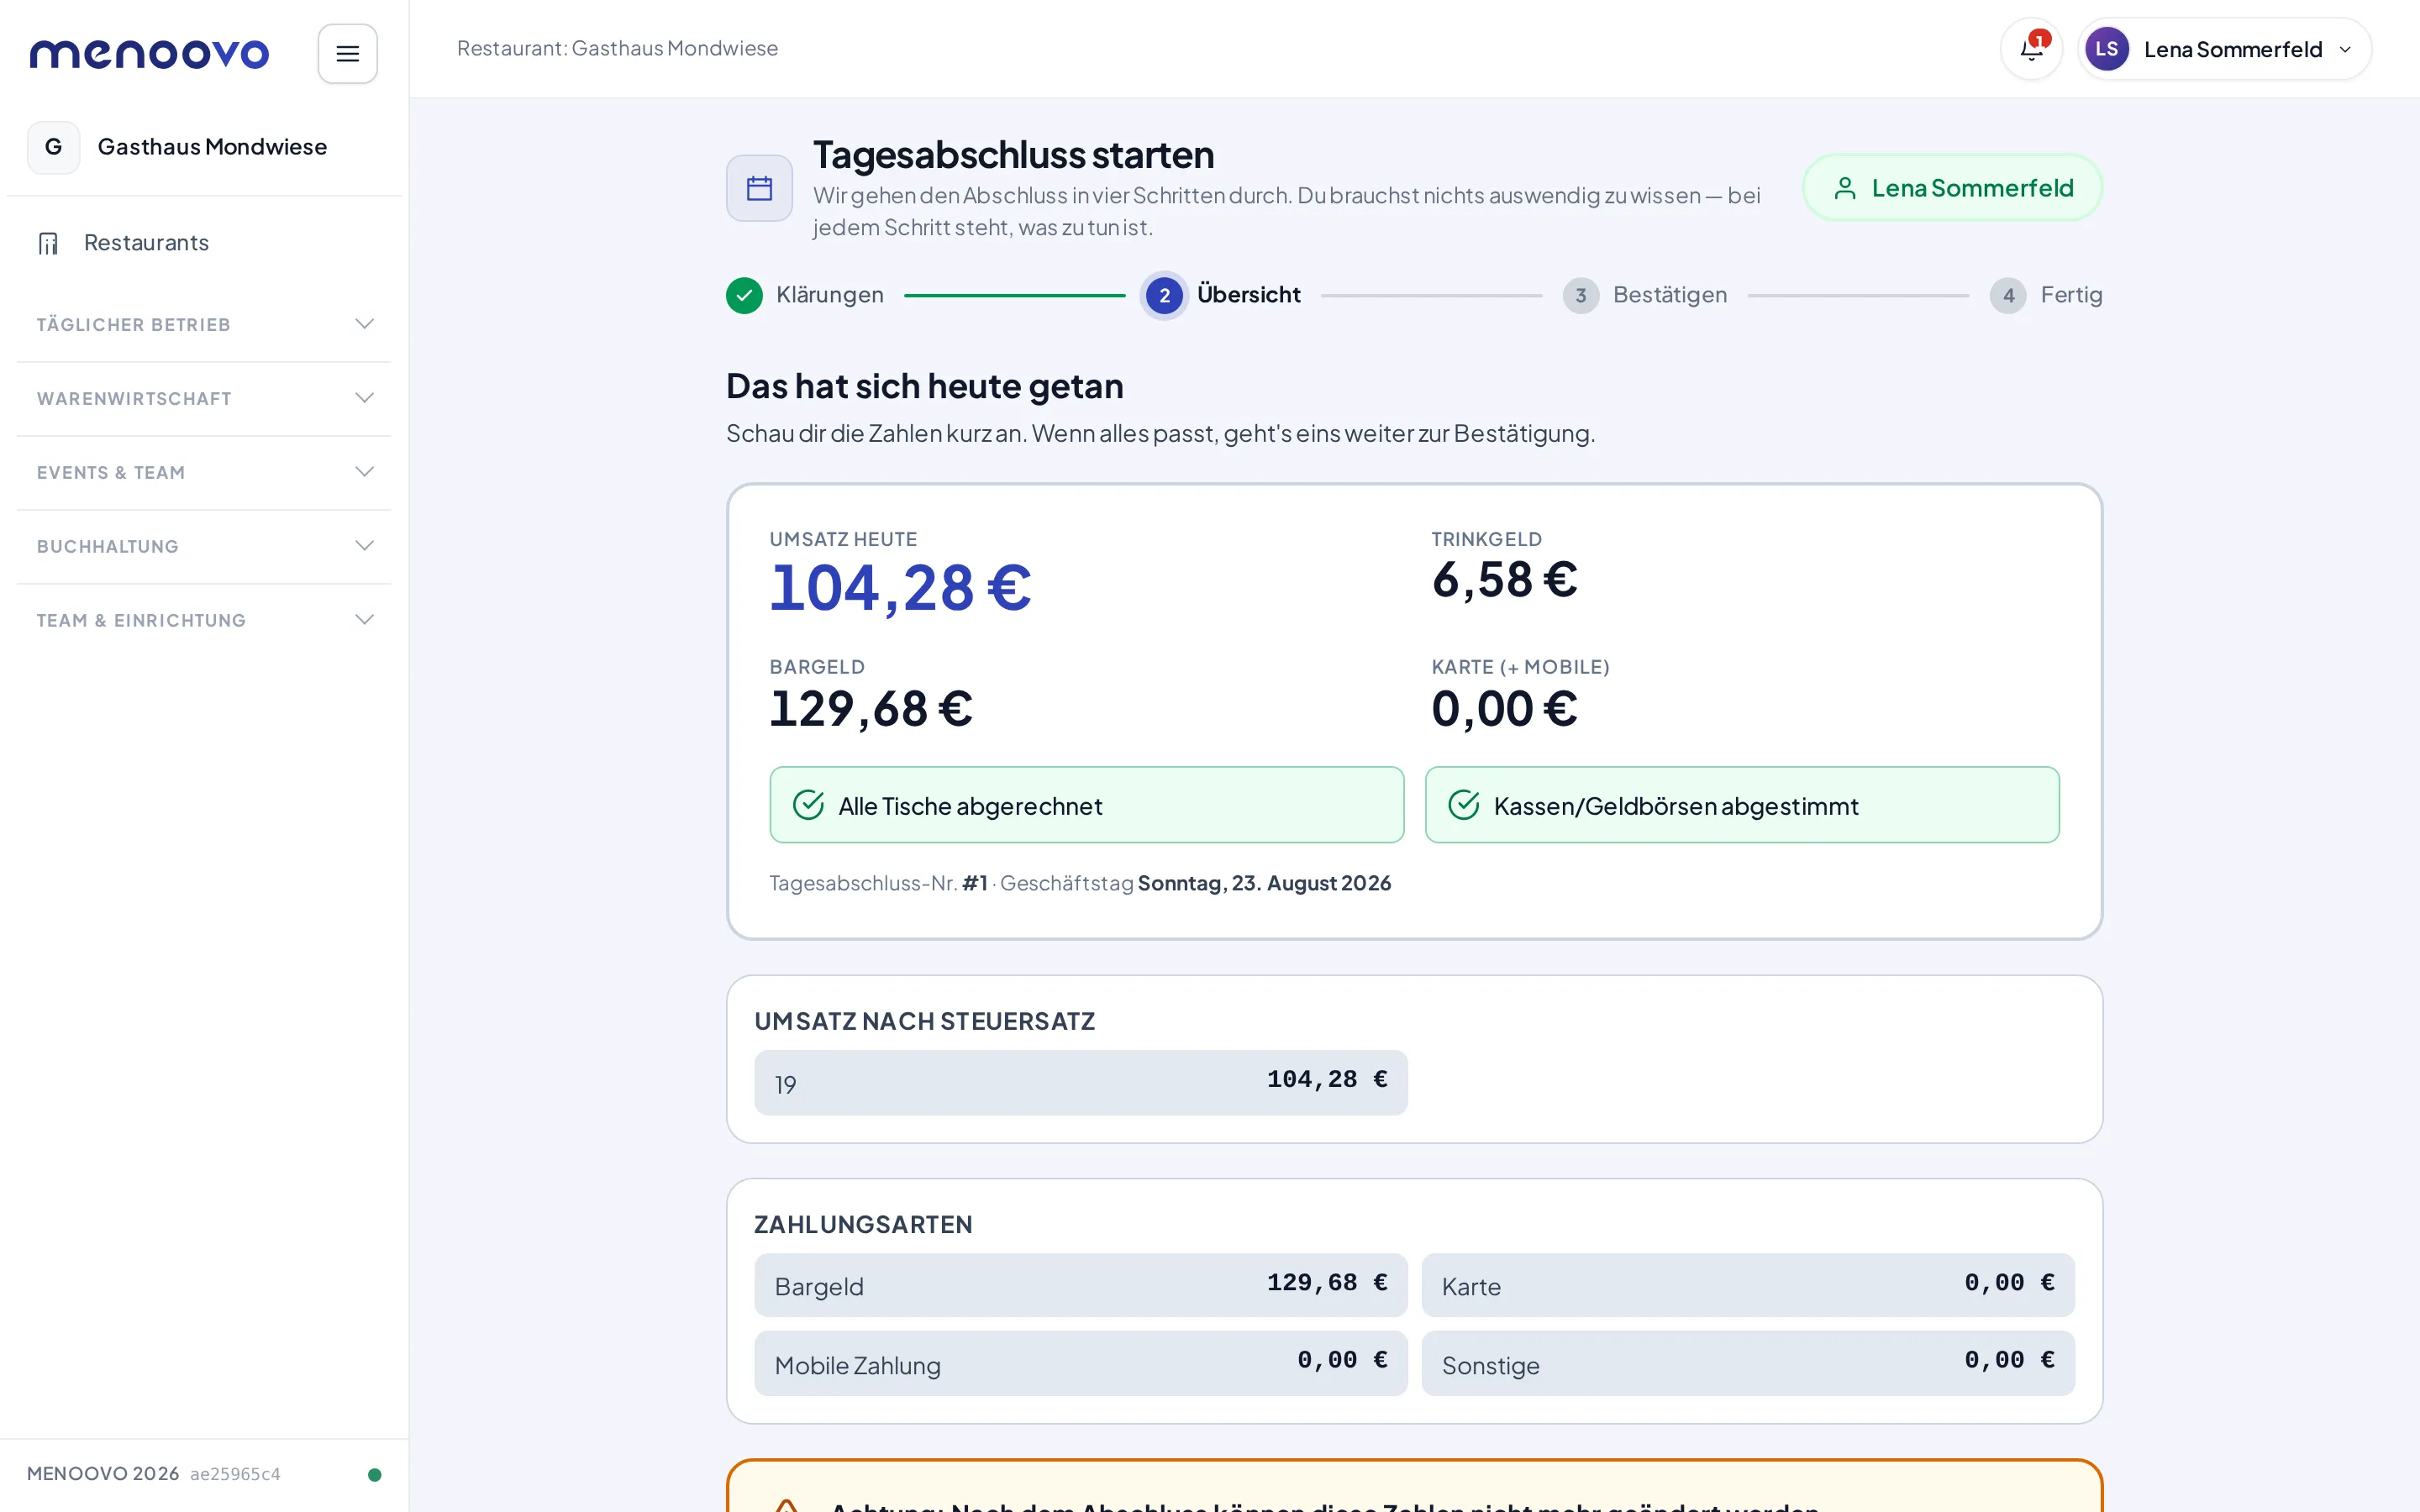The width and height of the screenshot is (2420, 1512).
Task: Click Gasthaus Mondwiese in the sidebar
Action: [212, 147]
